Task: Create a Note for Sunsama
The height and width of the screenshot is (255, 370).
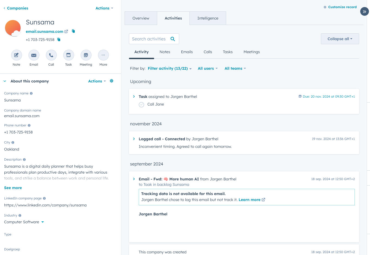Action: point(16,55)
